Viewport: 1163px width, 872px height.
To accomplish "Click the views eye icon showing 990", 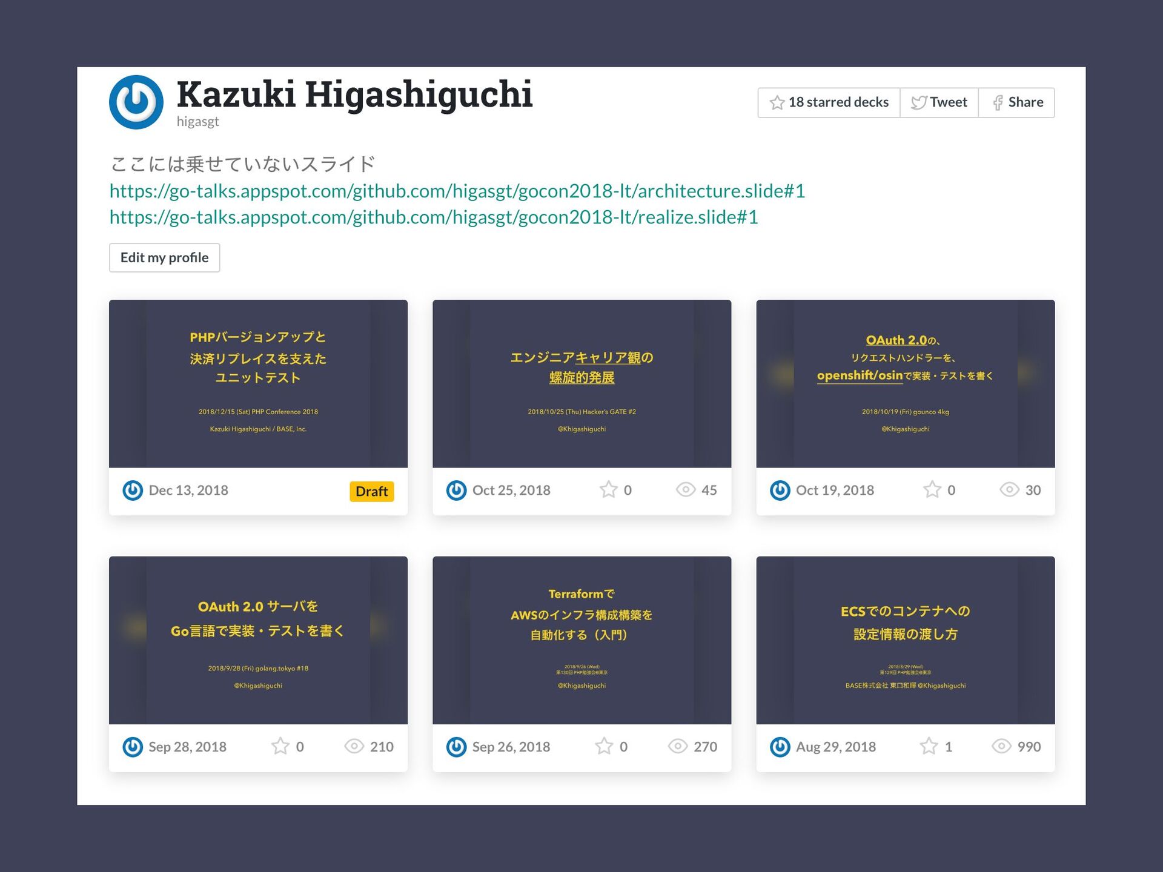I will point(1001,746).
